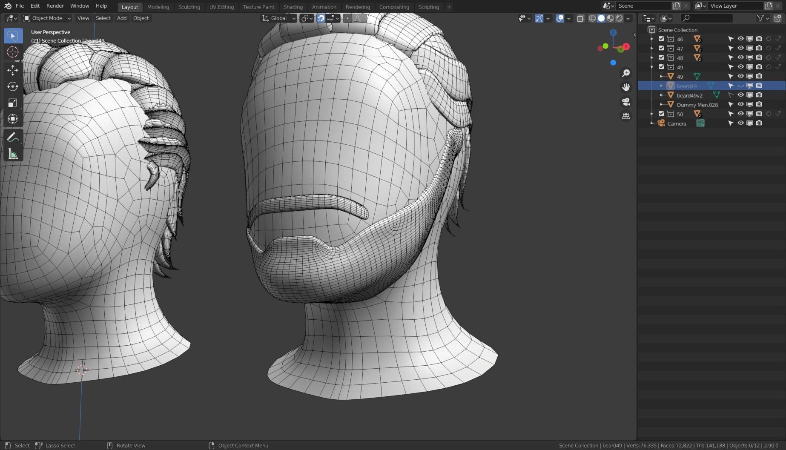Viewport: 786px width, 450px height.
Task: Hide collection 48 with its eye icon
Action: click(740, 57)
